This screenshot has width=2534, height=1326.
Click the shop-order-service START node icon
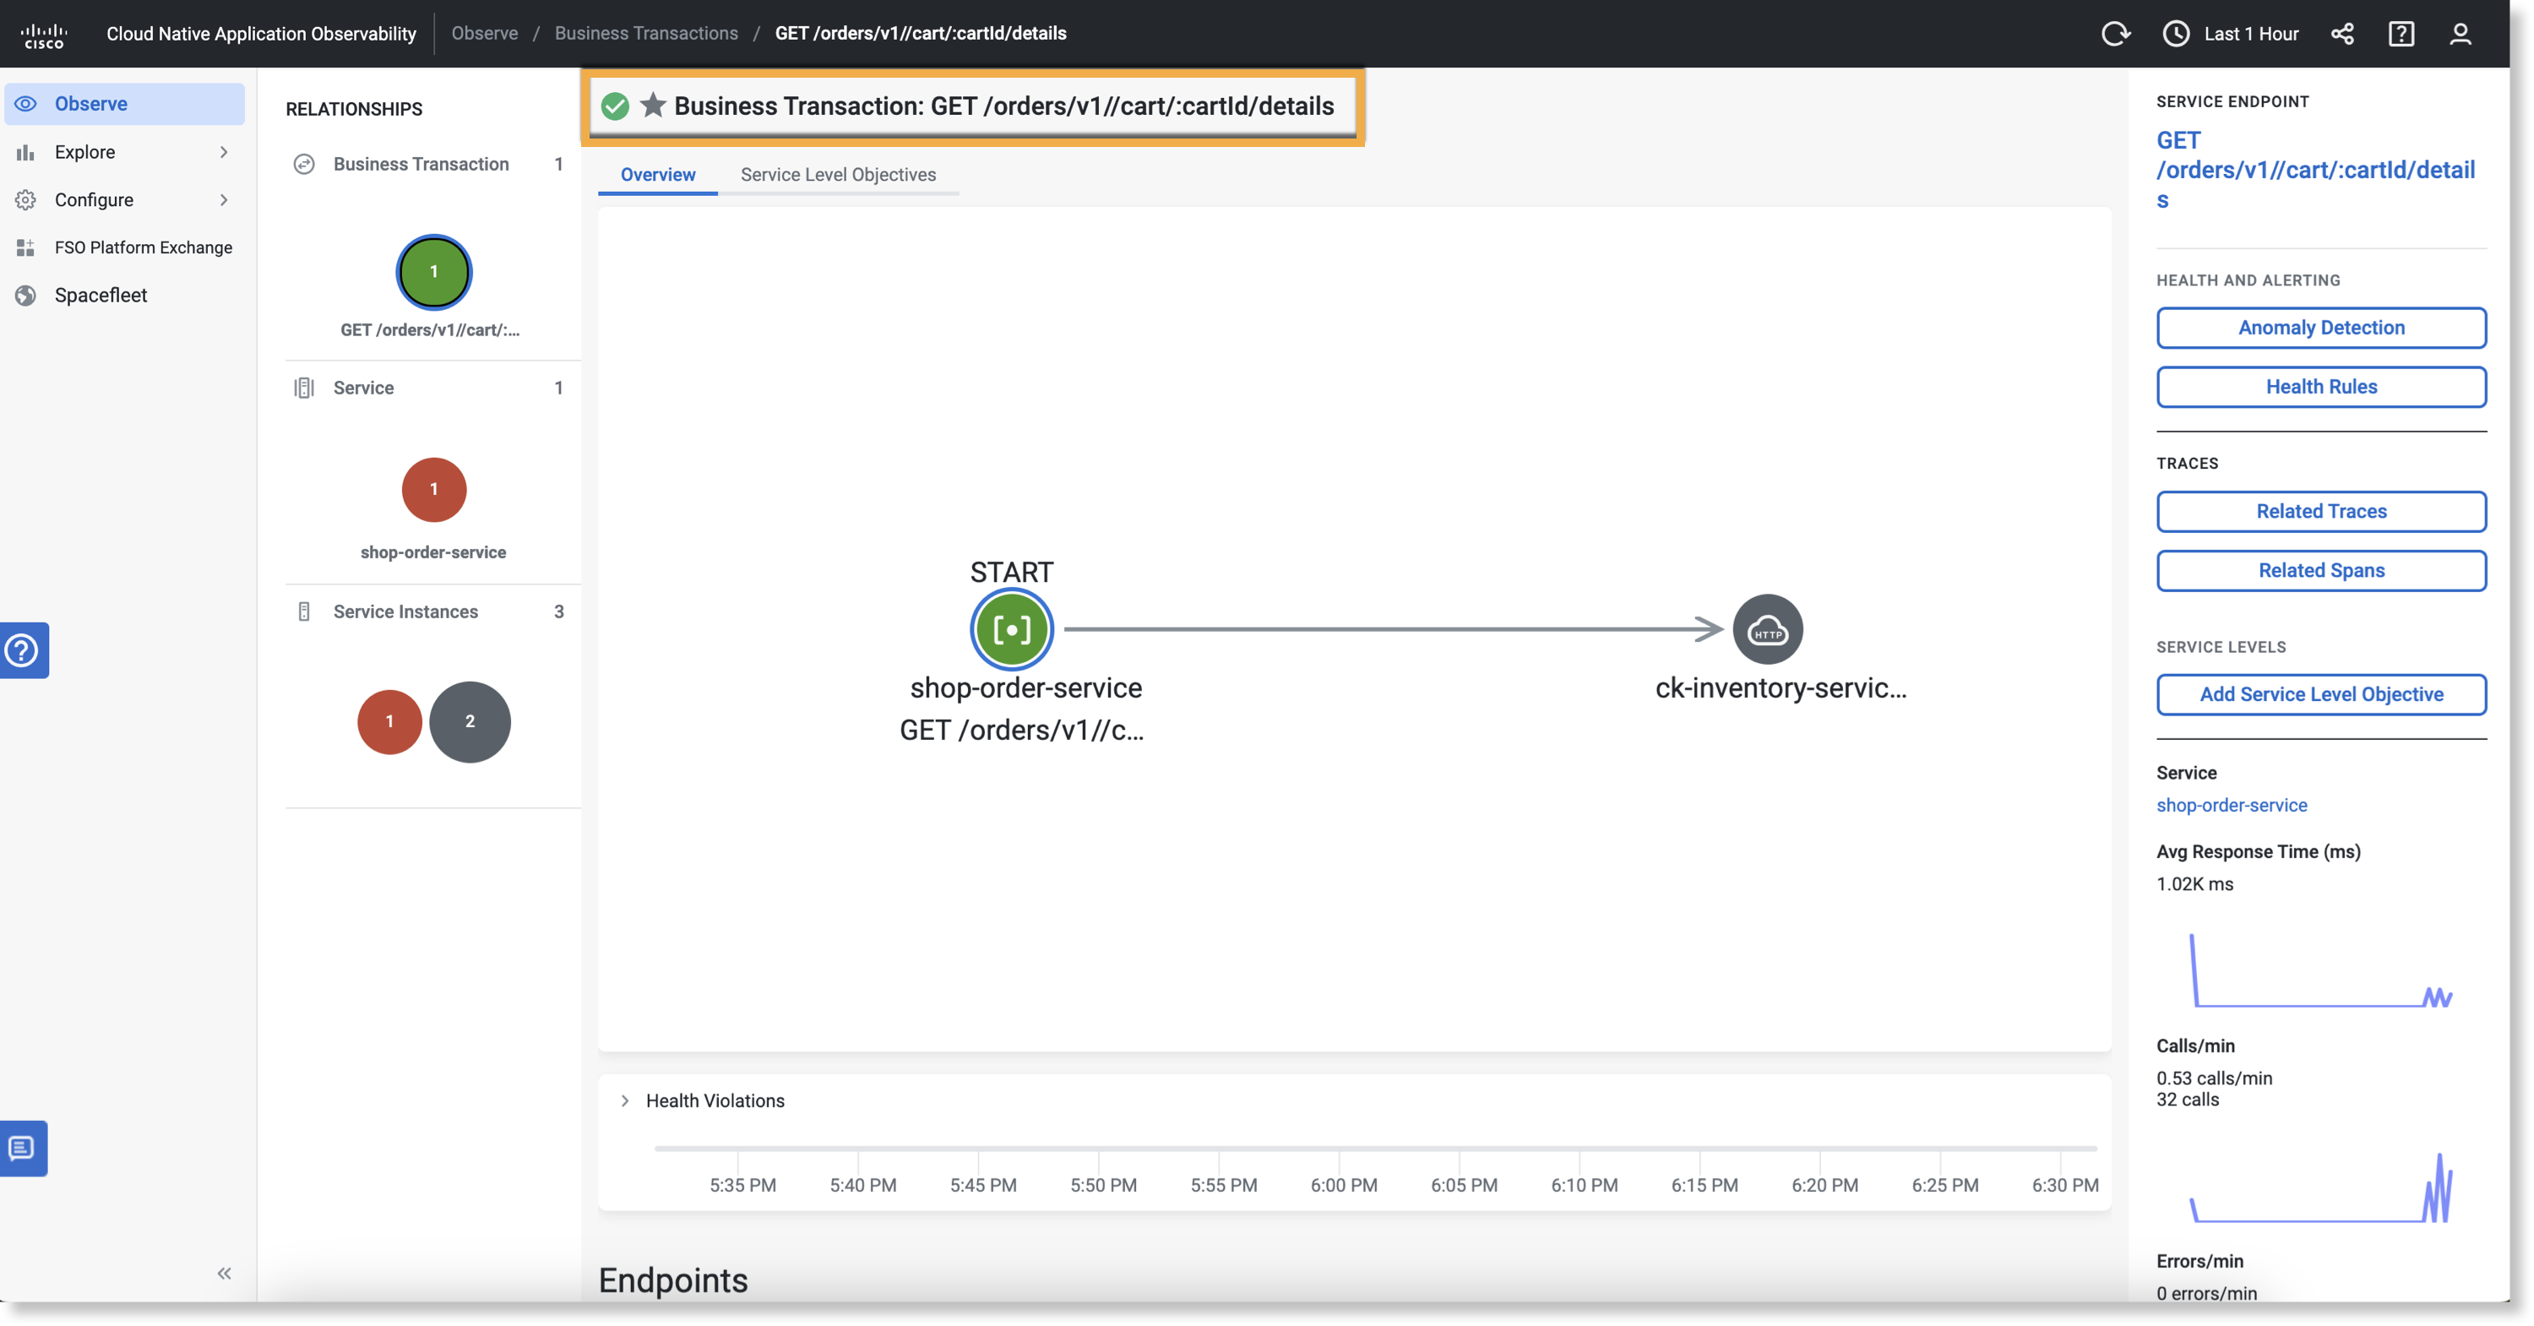tap(1011, 629)
